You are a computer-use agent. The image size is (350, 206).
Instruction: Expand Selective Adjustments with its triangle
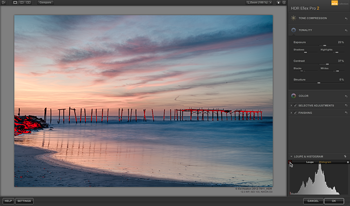click(291, 105)
